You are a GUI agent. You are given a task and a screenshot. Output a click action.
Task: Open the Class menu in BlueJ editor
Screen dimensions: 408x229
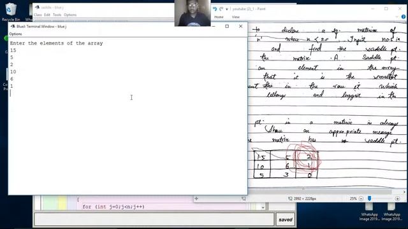[x=38, y=15]
